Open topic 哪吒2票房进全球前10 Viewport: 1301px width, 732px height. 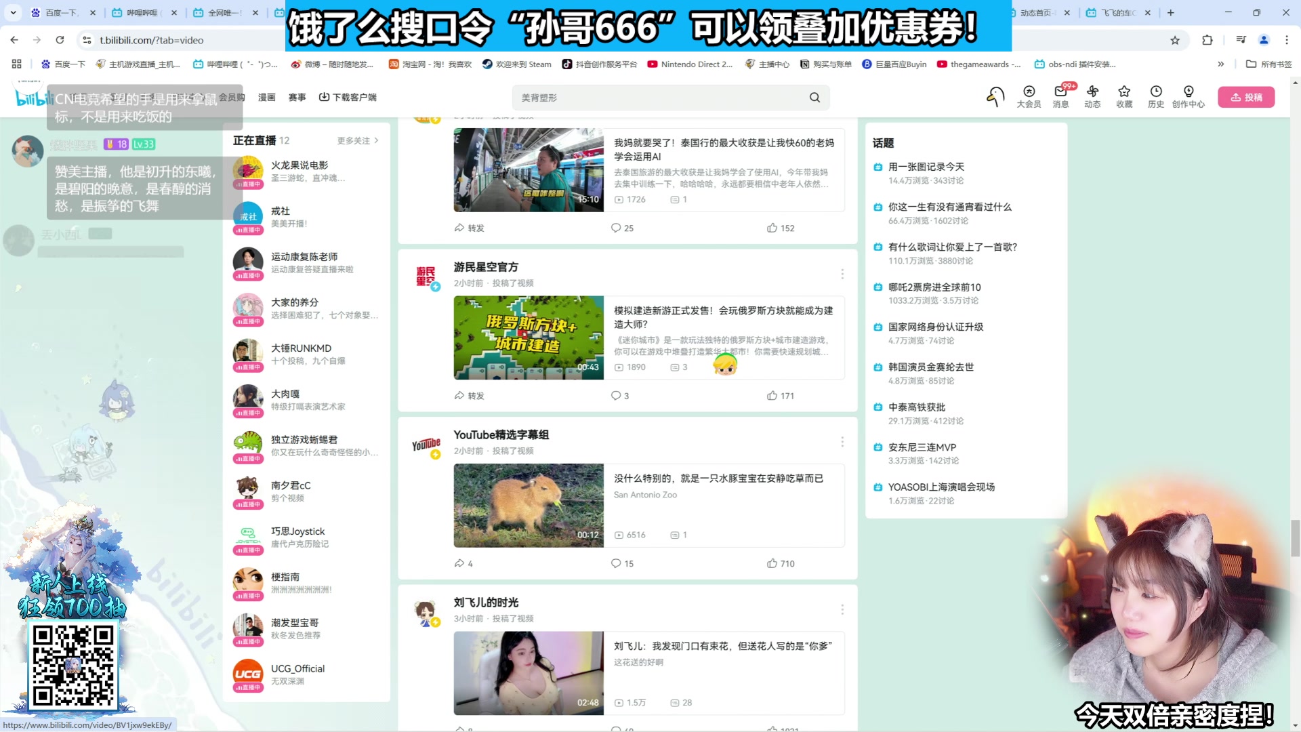click(x=934, y=287)
